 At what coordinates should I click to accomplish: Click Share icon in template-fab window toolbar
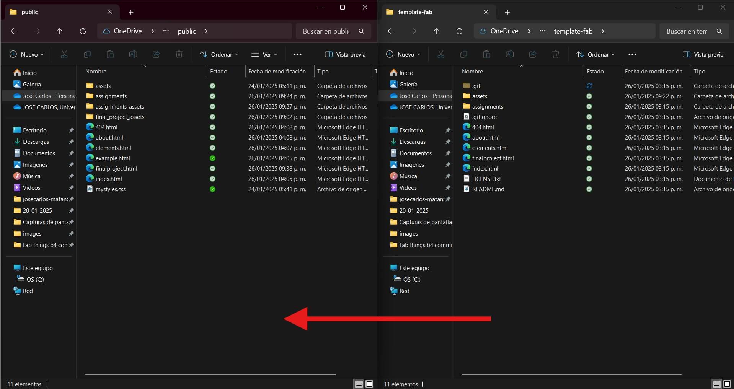[x=533, y=54]
